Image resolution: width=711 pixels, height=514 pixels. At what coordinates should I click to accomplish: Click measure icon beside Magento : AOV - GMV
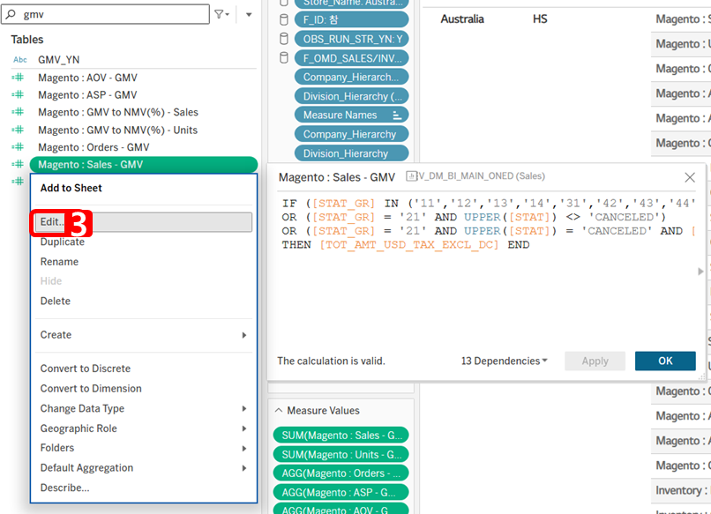(18, 78)
